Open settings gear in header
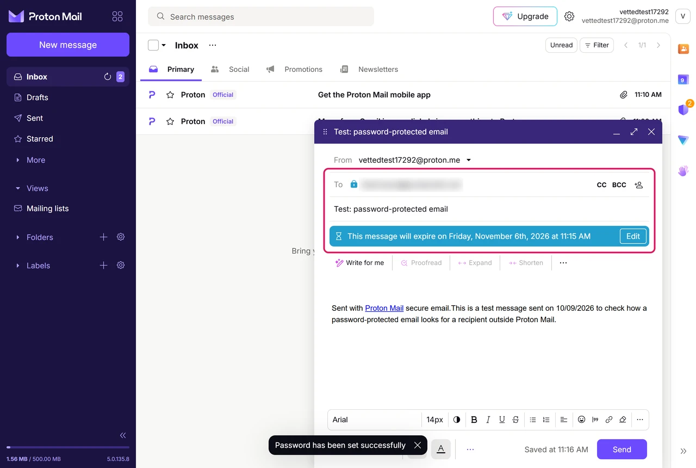Viewport: 696px width, 468px height. [569, 16]
